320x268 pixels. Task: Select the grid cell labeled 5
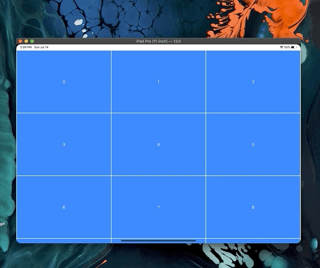coord(253,144)
